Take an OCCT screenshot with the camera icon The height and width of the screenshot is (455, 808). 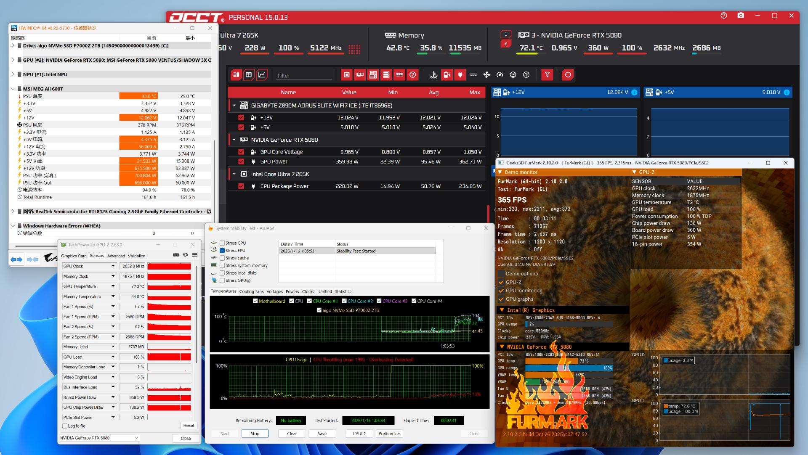[741, 16]
